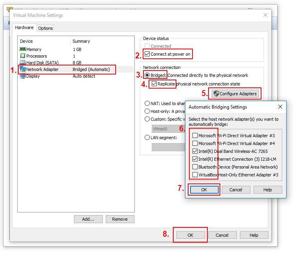
Task: Click shield icon on Configure Adapters
Action: (x=216, y=94)
